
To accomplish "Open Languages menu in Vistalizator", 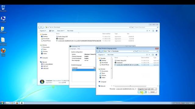I will coord(73,49).
